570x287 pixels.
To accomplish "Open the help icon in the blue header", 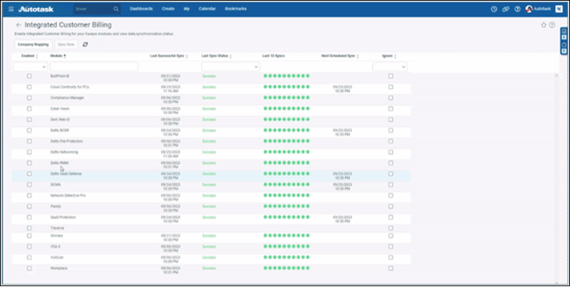I will 517,9.
